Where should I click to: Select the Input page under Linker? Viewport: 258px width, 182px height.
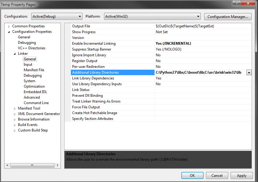tap(28, 65)
